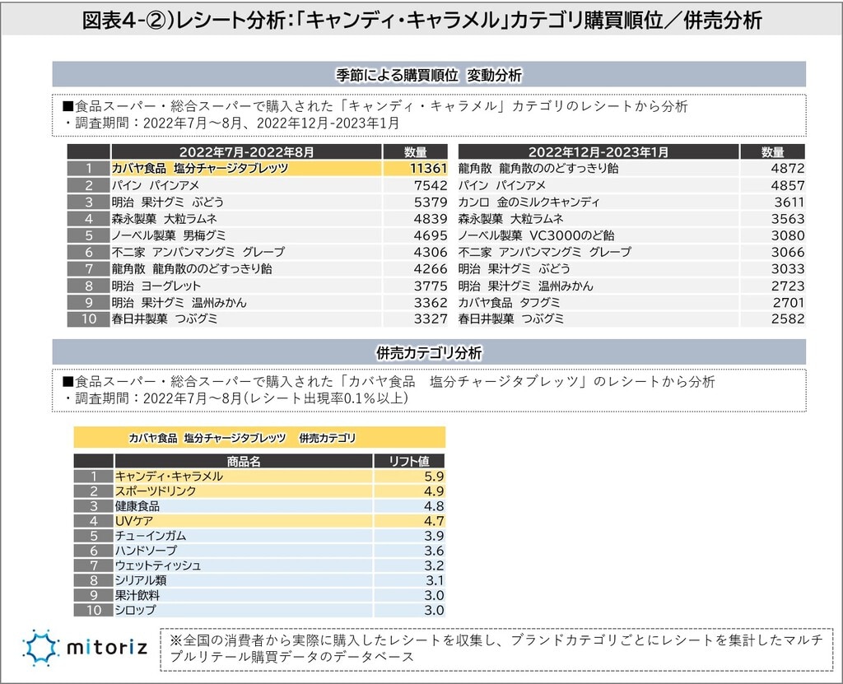Select the lift value 4.7
Image resolution: width=843 pixels, height=684 pixels.
[x=434, y=521]
